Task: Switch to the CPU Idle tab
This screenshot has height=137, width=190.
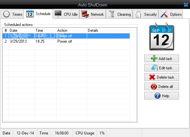Action: (66, 14)
